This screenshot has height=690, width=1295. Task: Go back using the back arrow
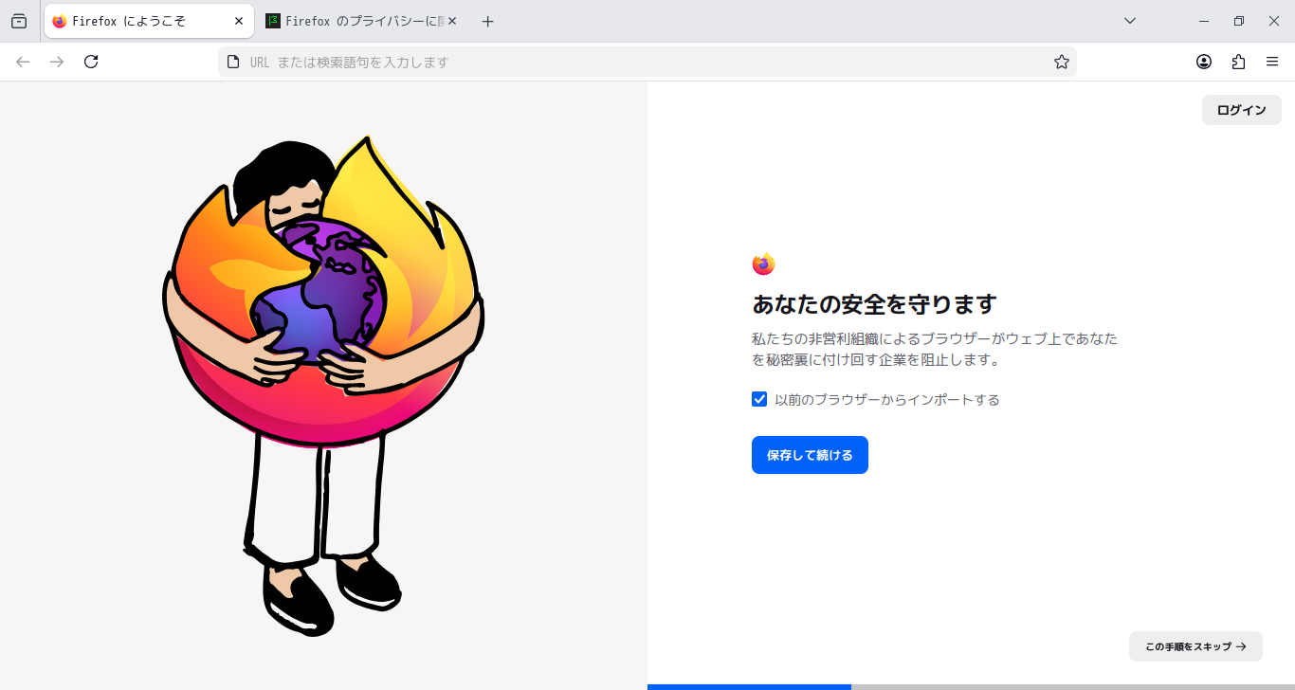23,62
